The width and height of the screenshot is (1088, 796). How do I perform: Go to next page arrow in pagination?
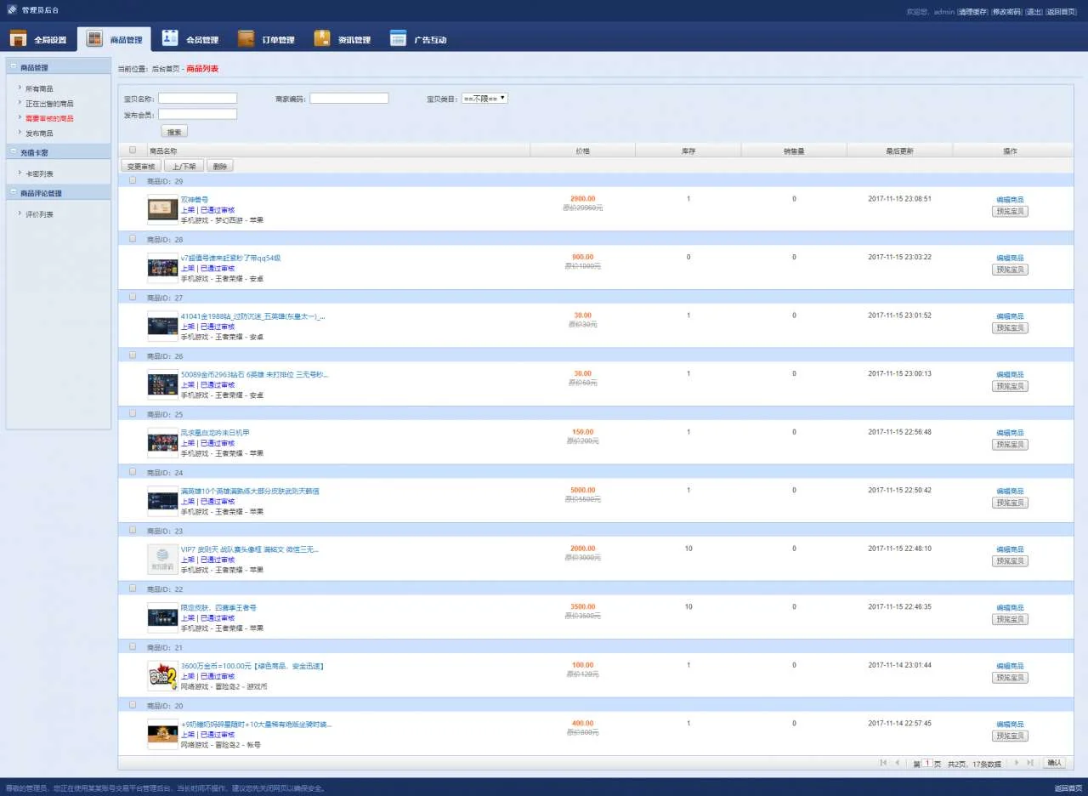[x=1017, y=763]
